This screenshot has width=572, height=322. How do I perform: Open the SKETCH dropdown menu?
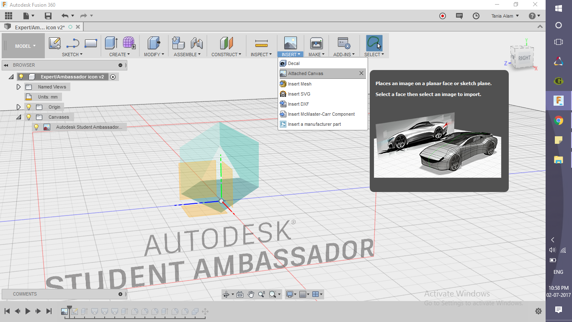tap(72, 55)
